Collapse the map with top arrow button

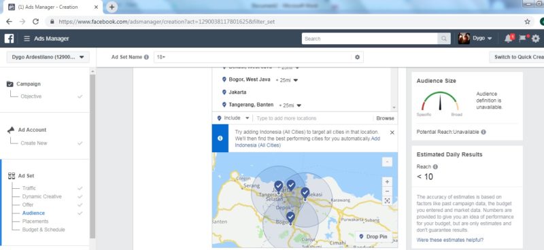tap(387, 162)
